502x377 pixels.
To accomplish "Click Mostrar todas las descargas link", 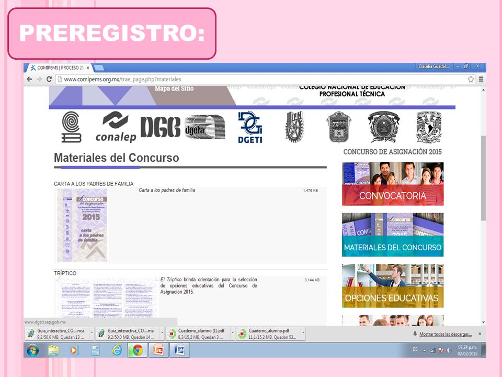I will 446,334.
